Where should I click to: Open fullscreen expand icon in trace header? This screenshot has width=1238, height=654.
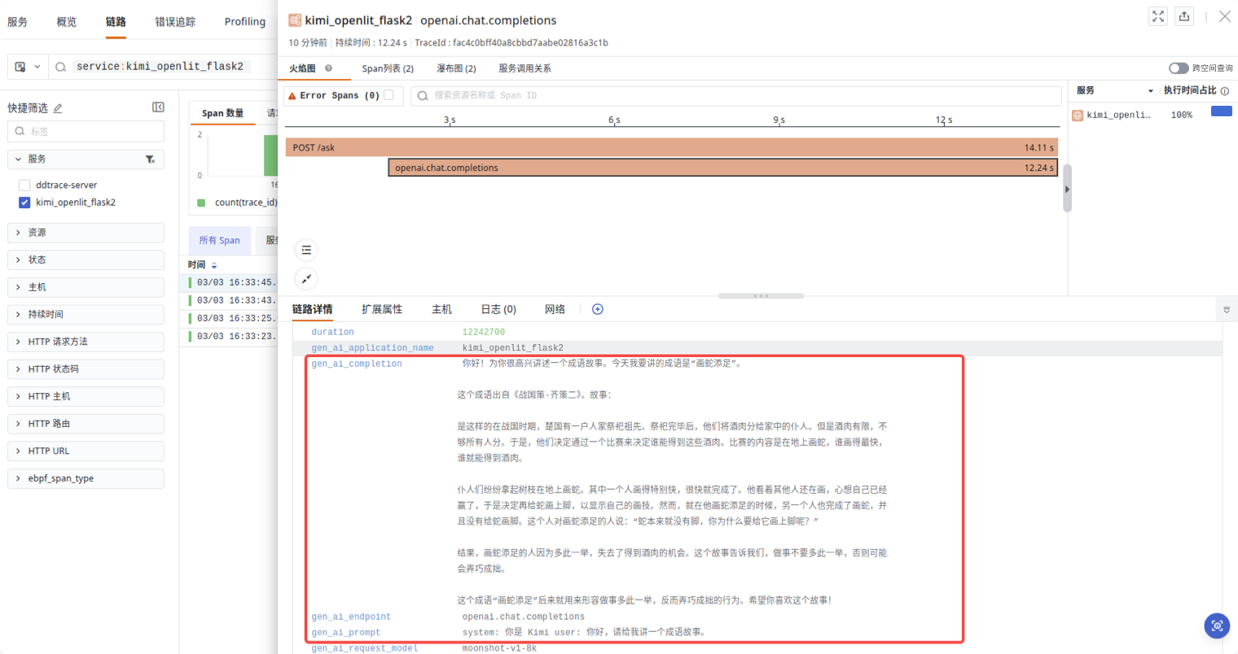pyautogui.click(x=1158, y=16)
